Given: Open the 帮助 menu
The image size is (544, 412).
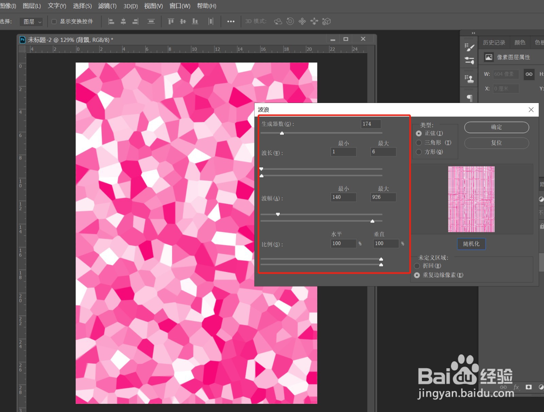Looking at the screenshot, I should 206,6.
